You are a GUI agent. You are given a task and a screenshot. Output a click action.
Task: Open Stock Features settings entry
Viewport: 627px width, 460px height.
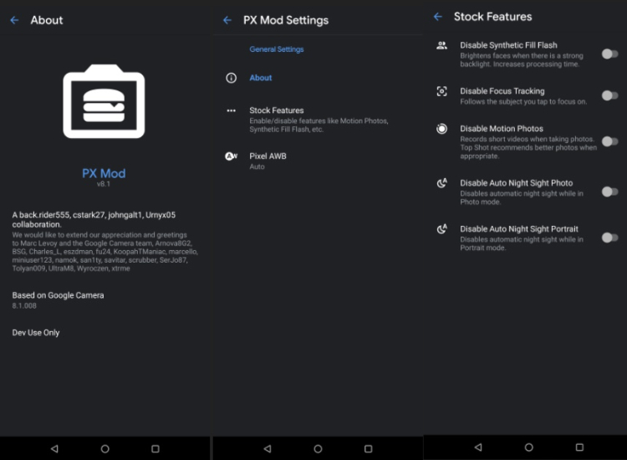click(x=318, y=120)
